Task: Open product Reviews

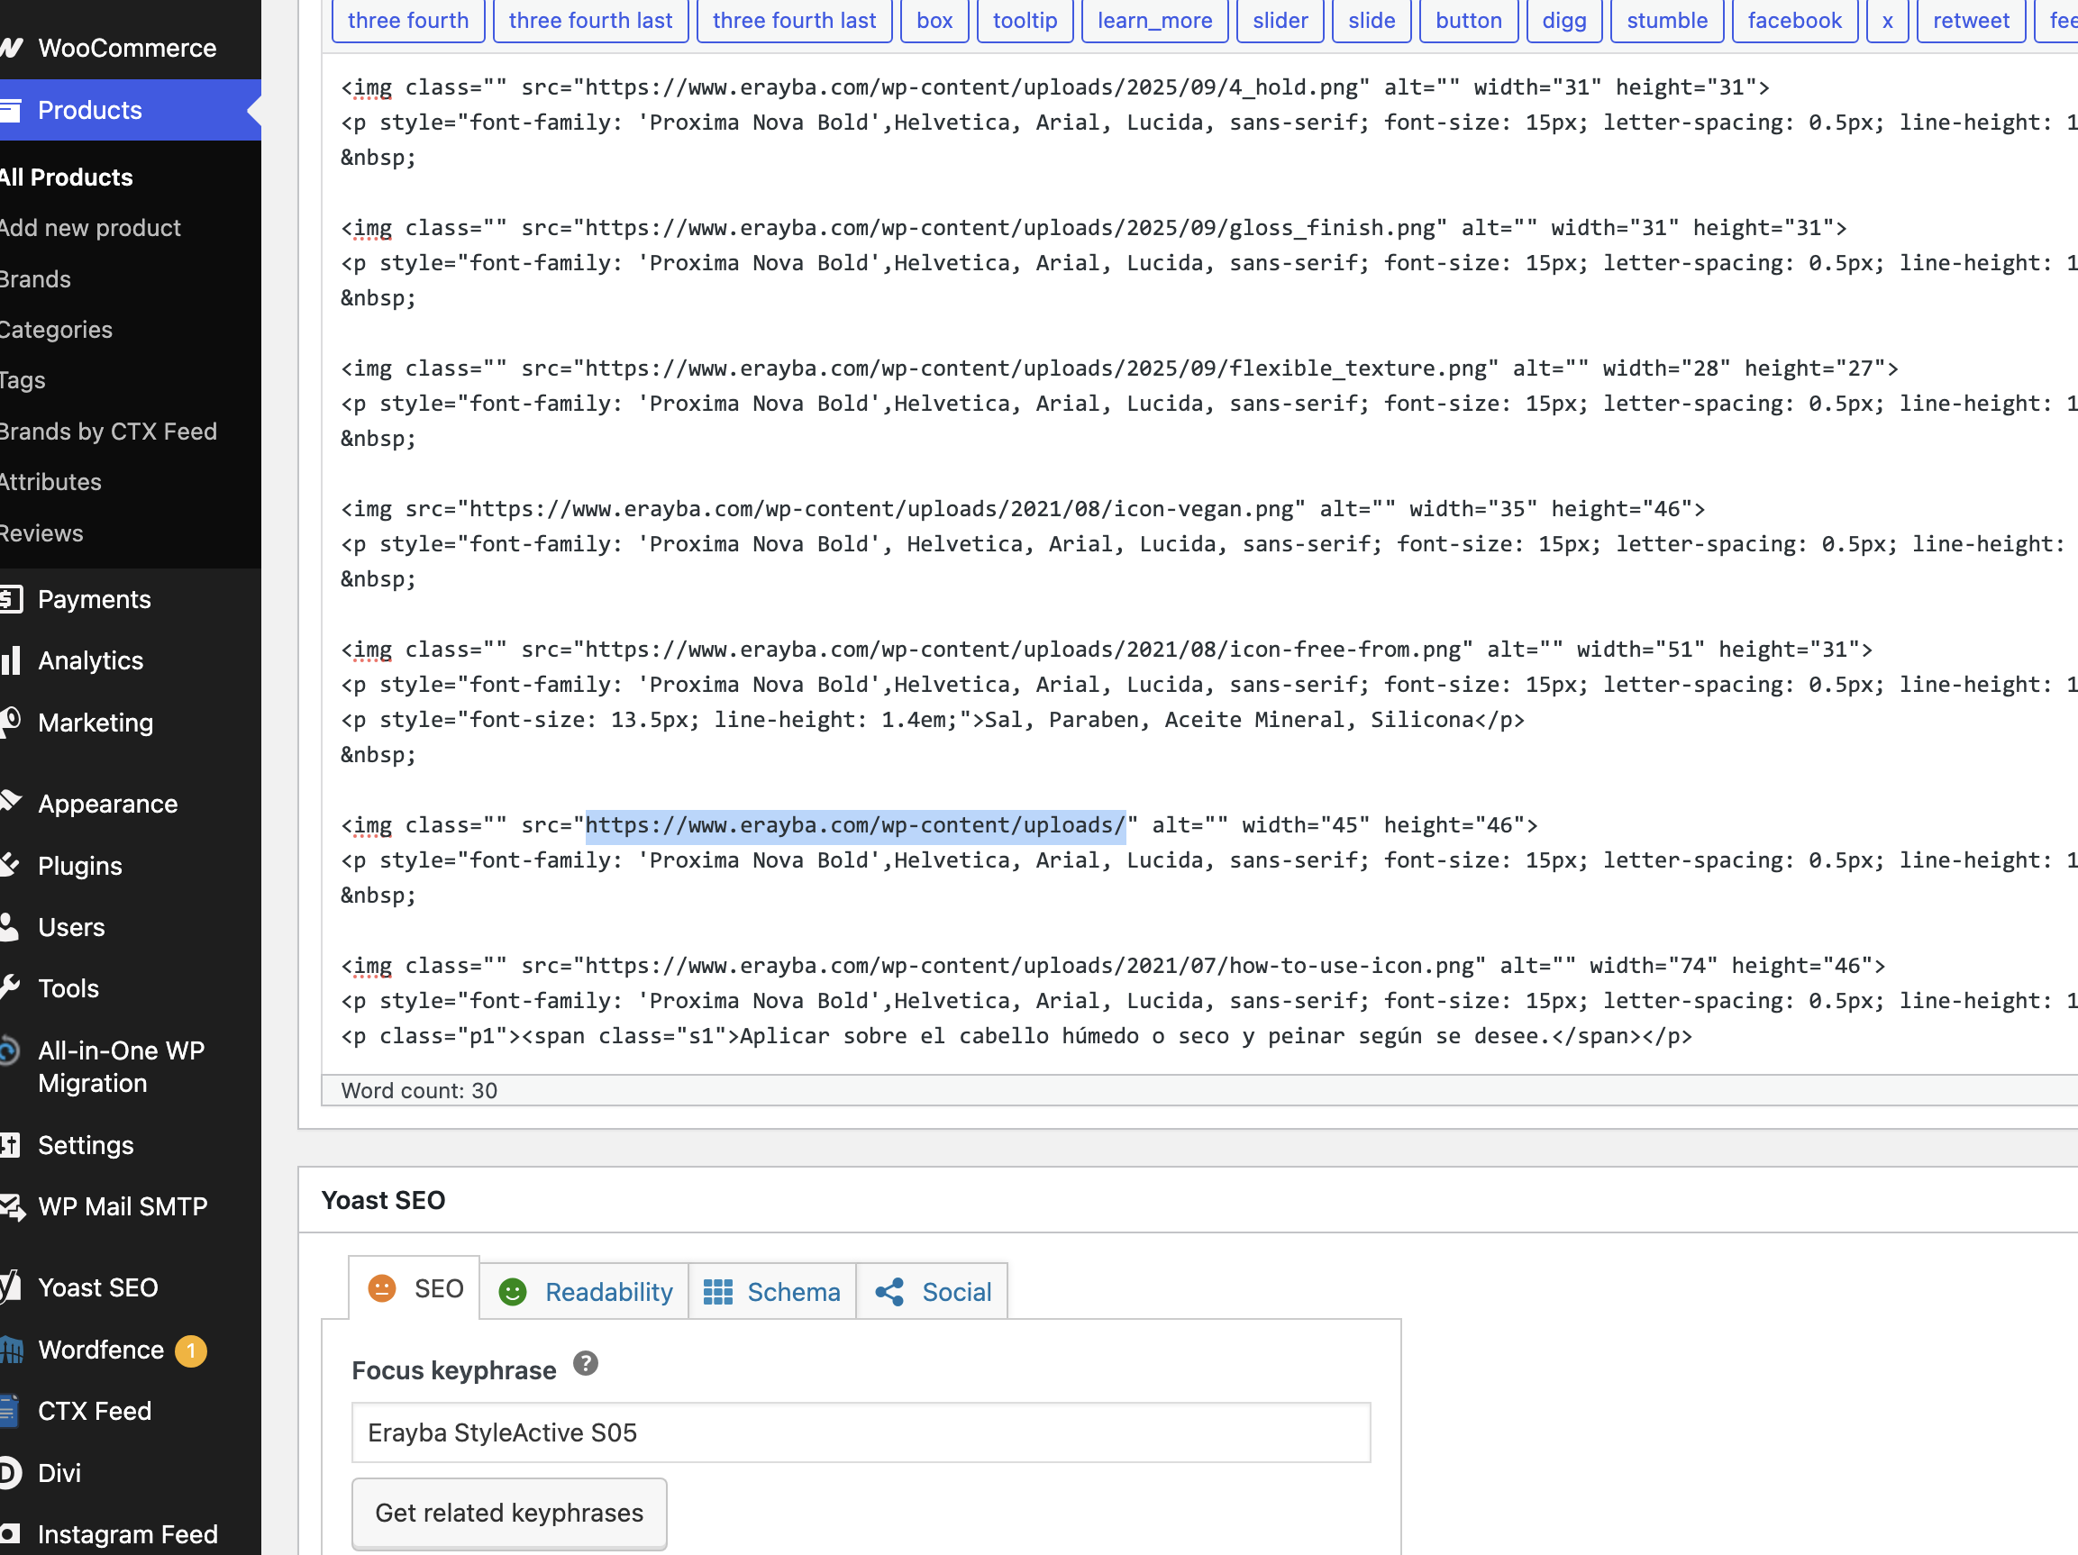Action: click(x=41, y=533)
